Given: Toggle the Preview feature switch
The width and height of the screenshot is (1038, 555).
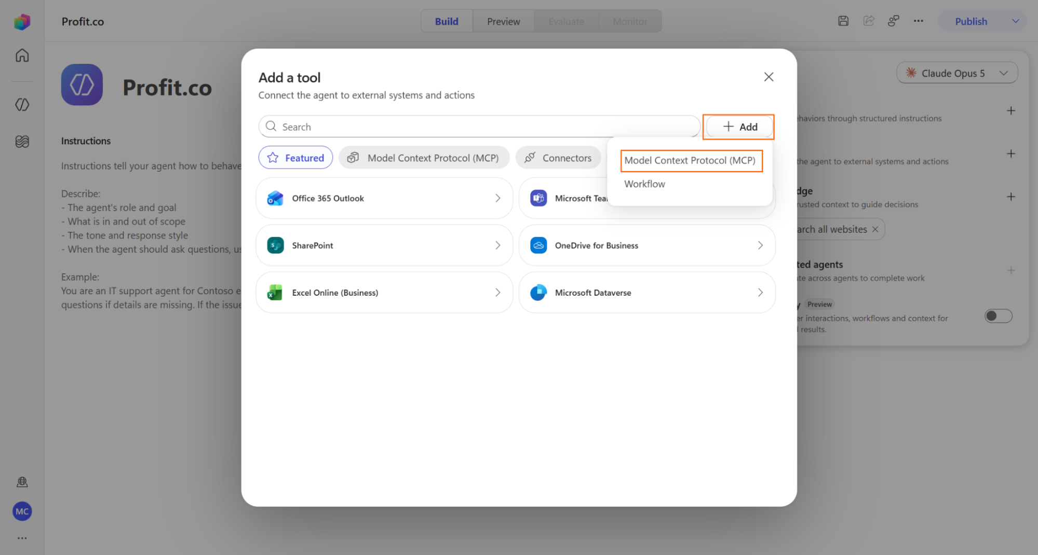Looking at the screenshot, I should pyautogui.click(x=999, y=316).
